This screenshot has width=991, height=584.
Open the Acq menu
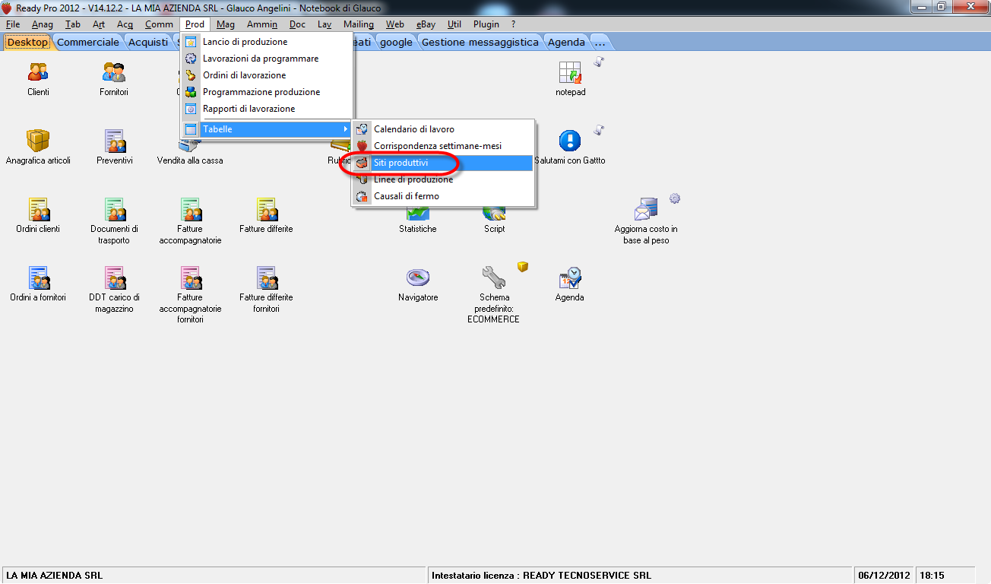click(125, 24)
